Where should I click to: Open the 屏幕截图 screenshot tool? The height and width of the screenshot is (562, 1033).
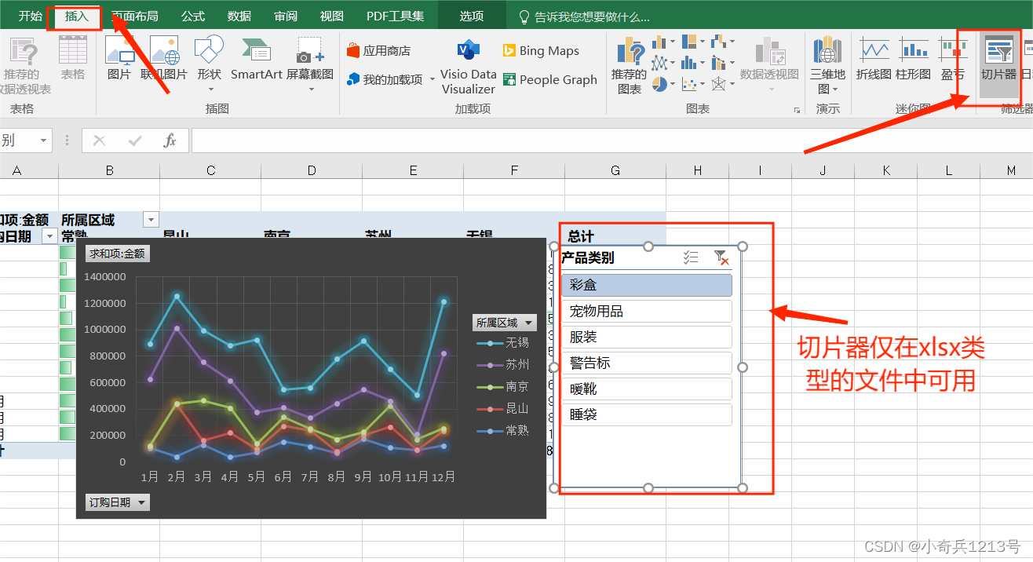pyautogui.click(x=310, y=64)
